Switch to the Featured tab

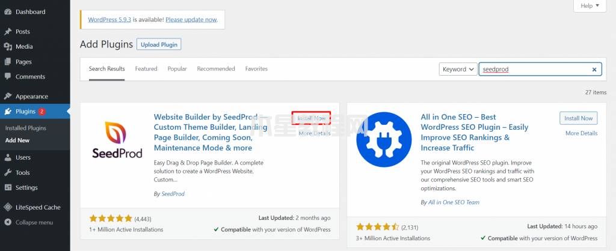pos(146,68)
